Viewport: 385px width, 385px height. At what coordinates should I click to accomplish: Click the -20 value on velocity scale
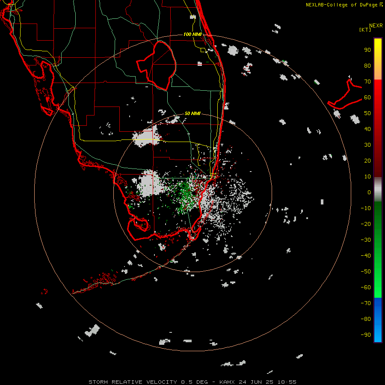366,224
